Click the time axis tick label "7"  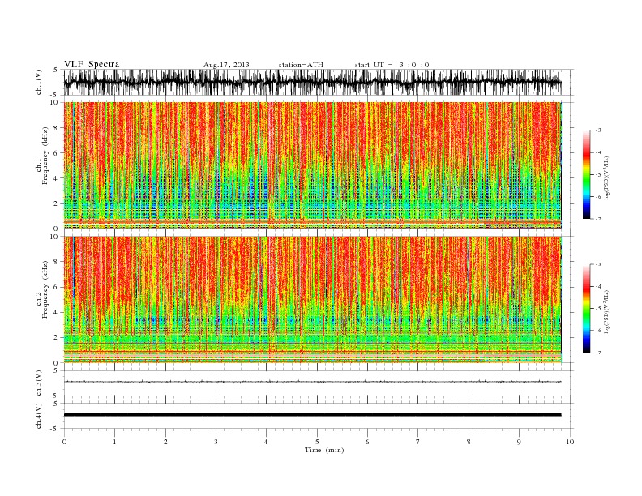tap(418, 442)
